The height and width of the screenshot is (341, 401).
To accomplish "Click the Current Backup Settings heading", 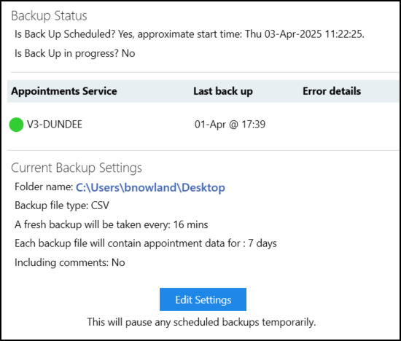I will click(77, 168).
